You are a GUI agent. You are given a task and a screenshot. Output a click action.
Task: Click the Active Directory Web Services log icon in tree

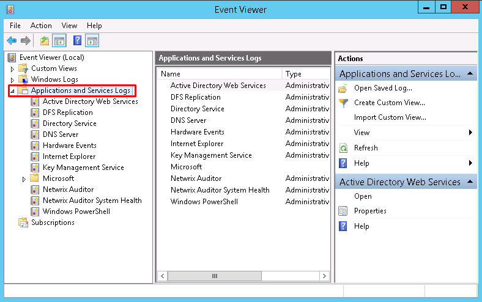(35, 101)
